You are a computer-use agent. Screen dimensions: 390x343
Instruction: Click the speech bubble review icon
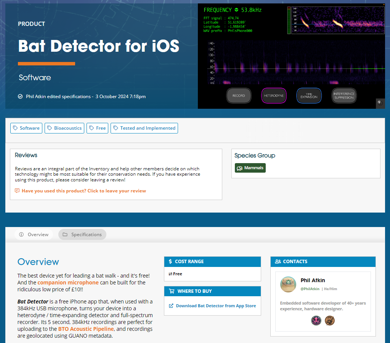tap(17, 191)
